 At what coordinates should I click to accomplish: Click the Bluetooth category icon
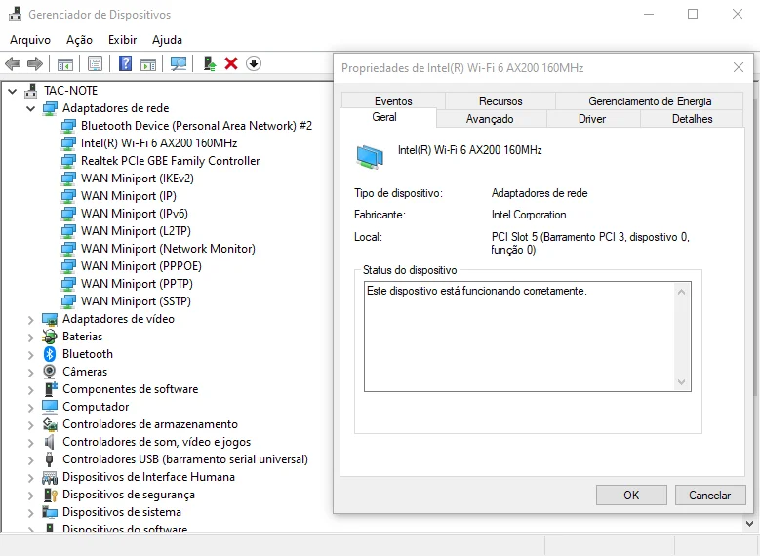coord(50,354)
